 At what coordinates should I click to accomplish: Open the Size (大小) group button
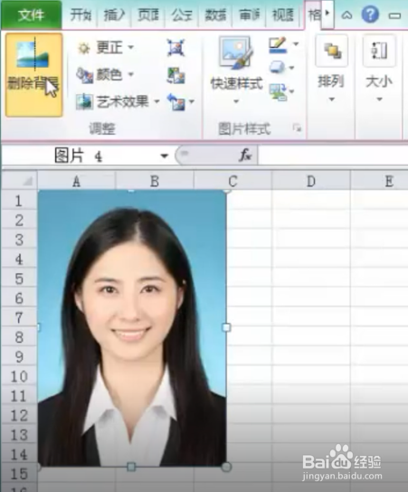click(379, 70)
